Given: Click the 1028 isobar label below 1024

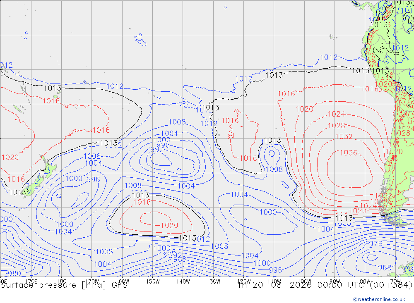Looking at the screenshot, I should point(336,126).
